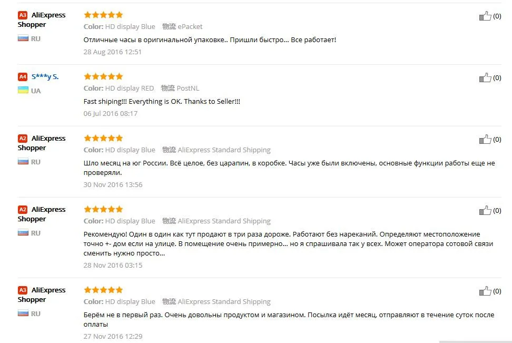Mark 30 Nov 2016 review as helpful
The image size is (512, 343).
coord(485,140)
